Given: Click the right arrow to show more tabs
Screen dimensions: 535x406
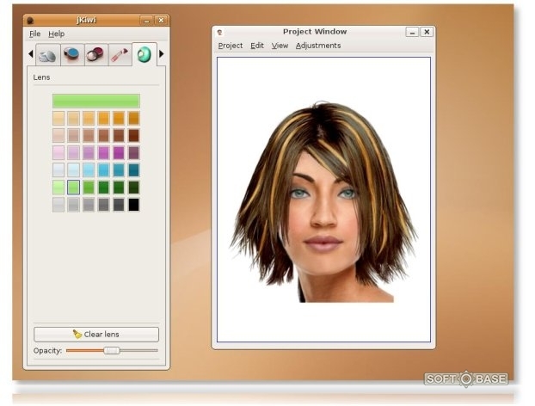Looking at the screenshot, I should (162, 53).
